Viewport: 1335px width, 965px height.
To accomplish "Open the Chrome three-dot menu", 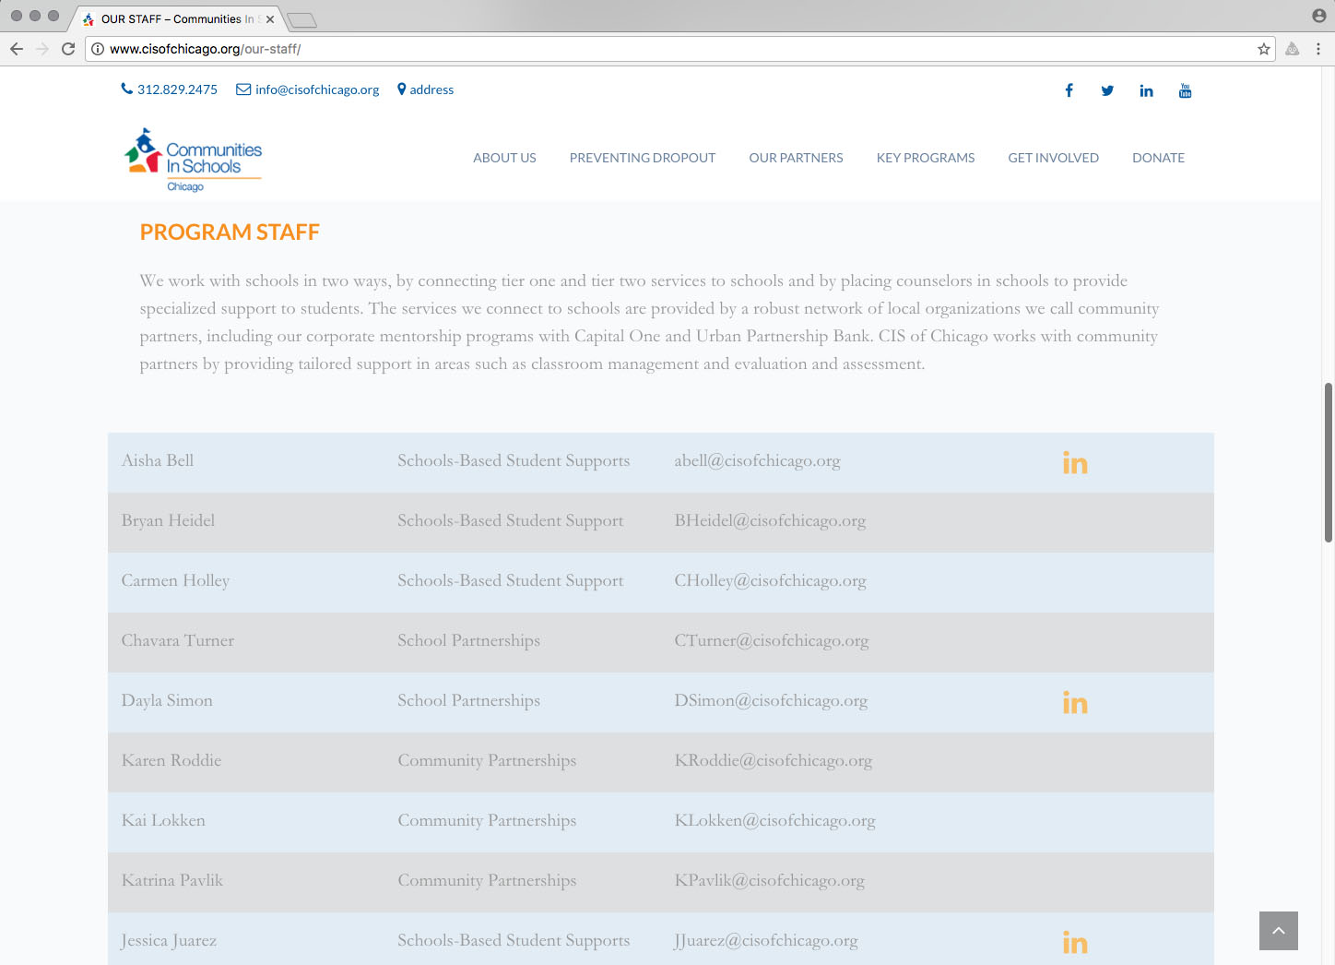I will [x=1318, y=49].
